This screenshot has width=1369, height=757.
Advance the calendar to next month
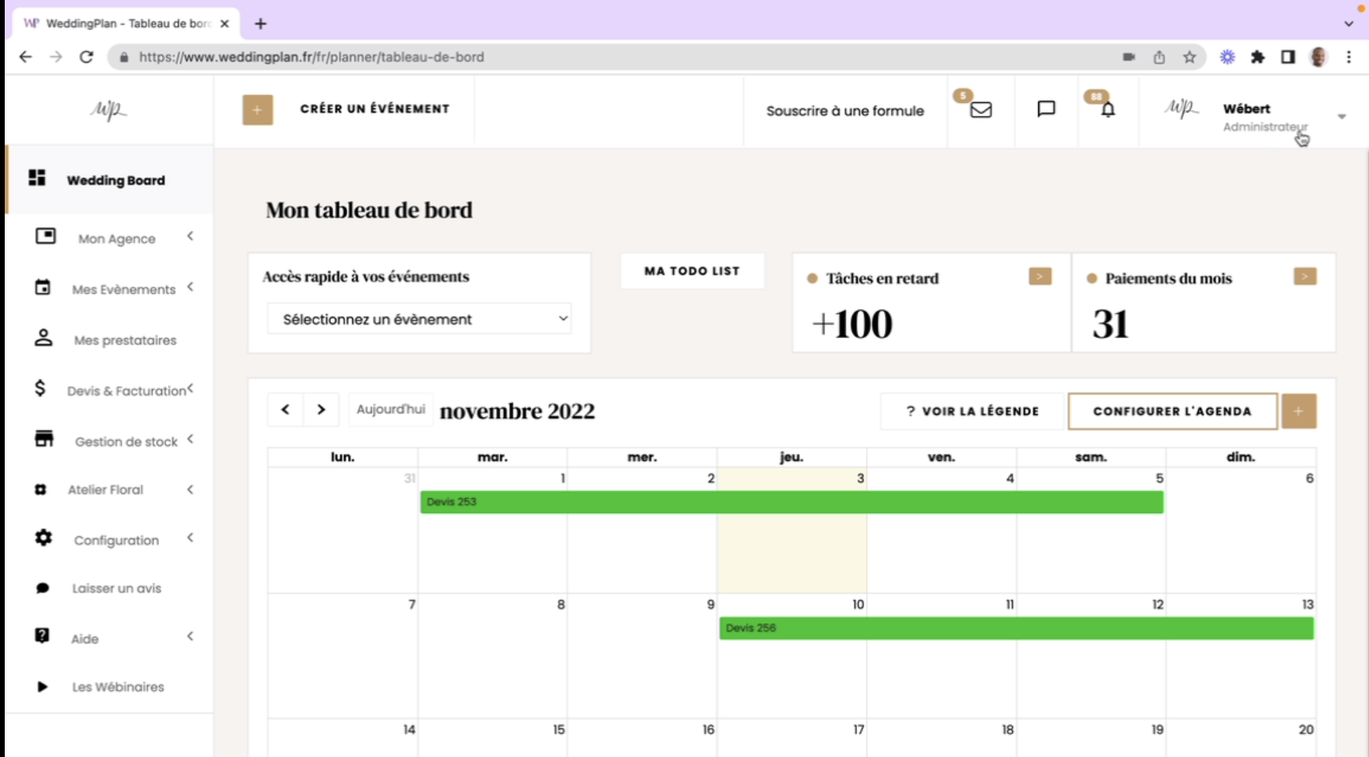321,409
